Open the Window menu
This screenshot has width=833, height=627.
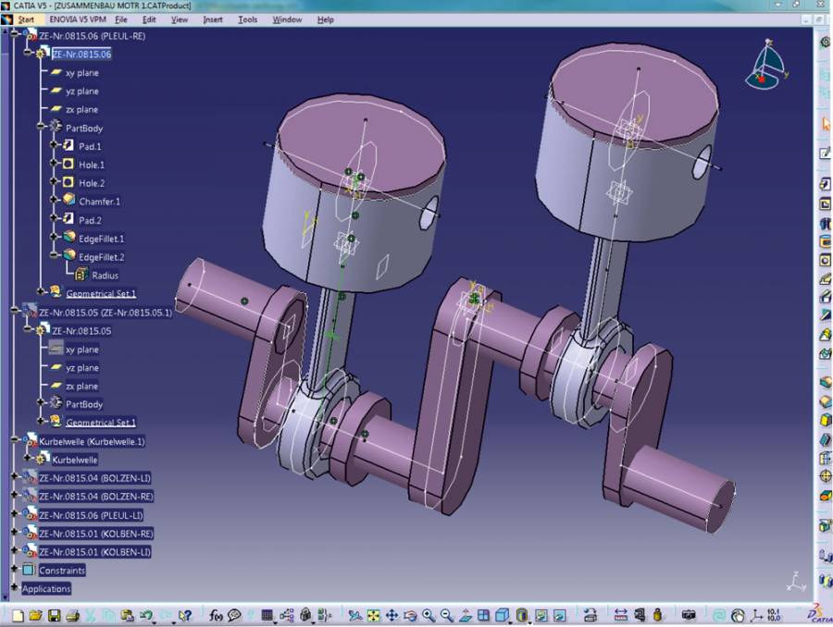287,19
